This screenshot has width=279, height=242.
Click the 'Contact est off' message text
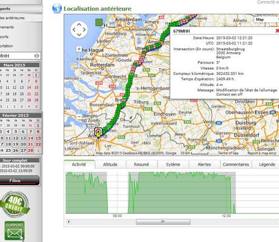pyautogui.click(x=229, y=94)
